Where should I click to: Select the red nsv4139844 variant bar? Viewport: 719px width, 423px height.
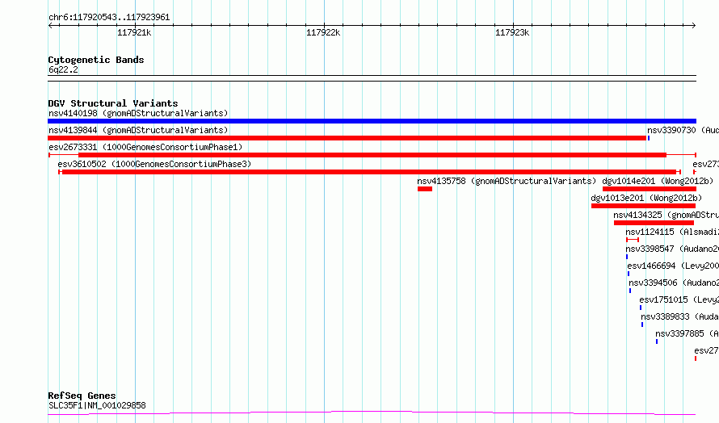[x=347, y=138]
